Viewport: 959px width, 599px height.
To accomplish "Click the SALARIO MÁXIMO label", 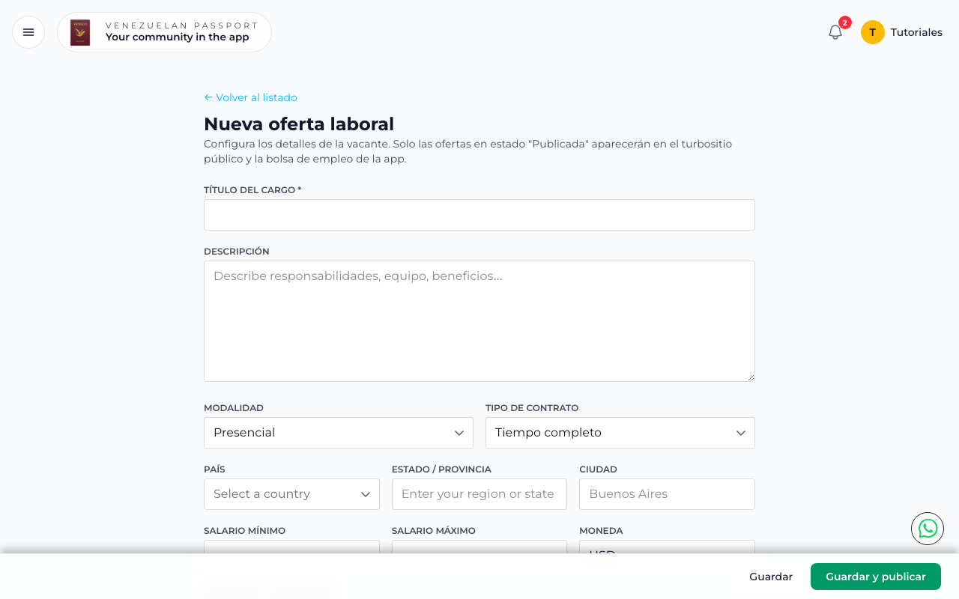I will click(434, 531).
